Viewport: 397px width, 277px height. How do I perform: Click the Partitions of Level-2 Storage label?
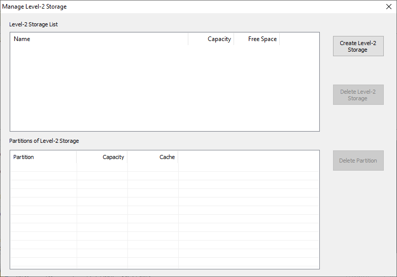[44, 141]
